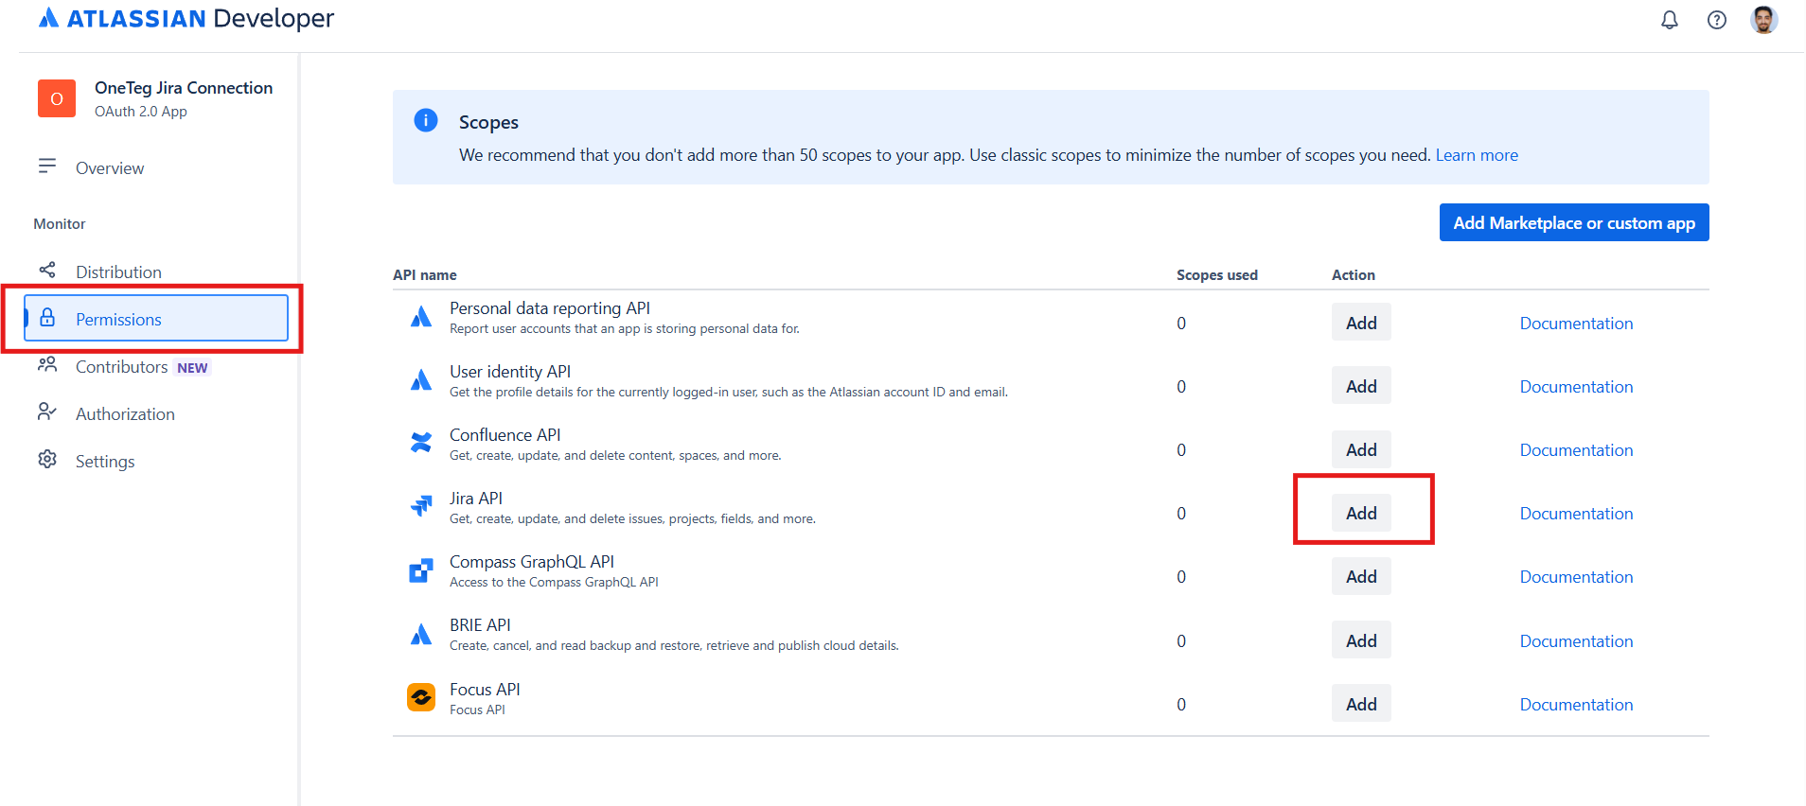Click the Scopes info circle icon
1806x806 pixels.
click(x=426, y=120)
